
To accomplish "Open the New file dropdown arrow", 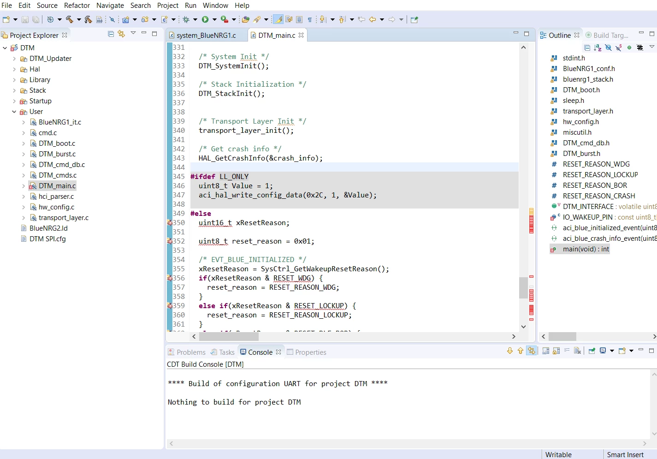I will [x=15, y=19].
